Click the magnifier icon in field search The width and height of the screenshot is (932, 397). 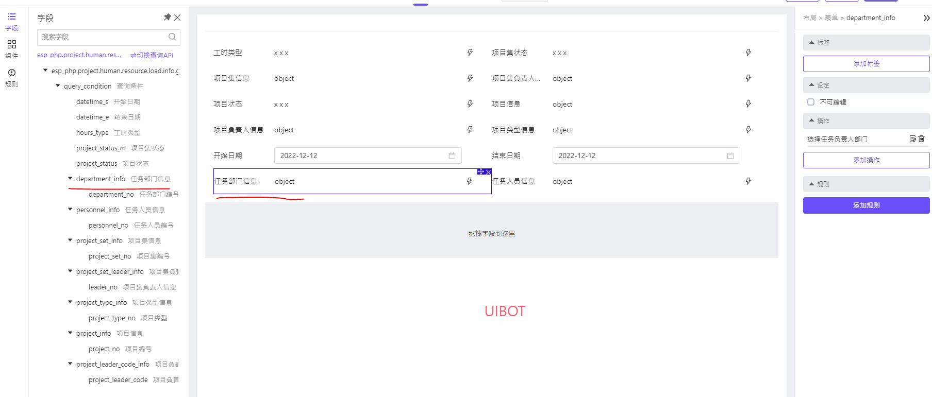point(172,37)
